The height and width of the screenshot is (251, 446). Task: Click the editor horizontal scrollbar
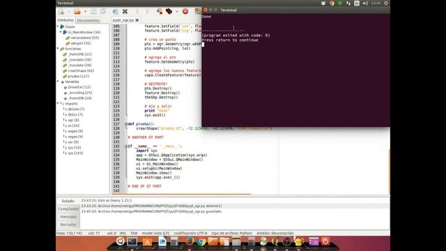pyautogui.click(x=181, y=195)
